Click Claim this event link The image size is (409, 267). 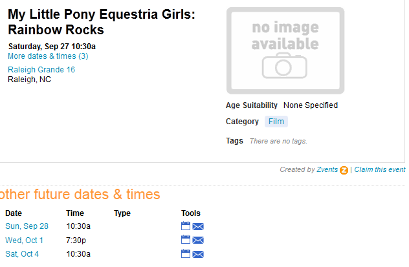pyautogui.click(x=380, y=170)
